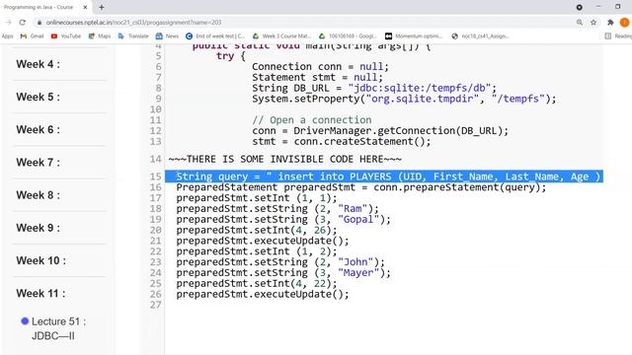
Task: Open End of week test bookmark
Action: (x=215, y=36)
